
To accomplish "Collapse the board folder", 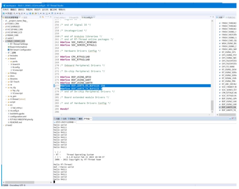I will pos(6,59).
